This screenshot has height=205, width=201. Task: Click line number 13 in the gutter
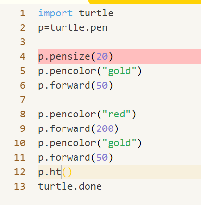point(20,186)
